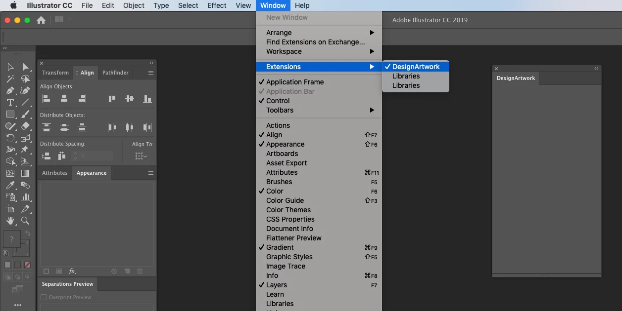This screenshot has height=311, width=622.
Task: Choose the Gradient tool in toolbar
Action: [x=26, y=174]
